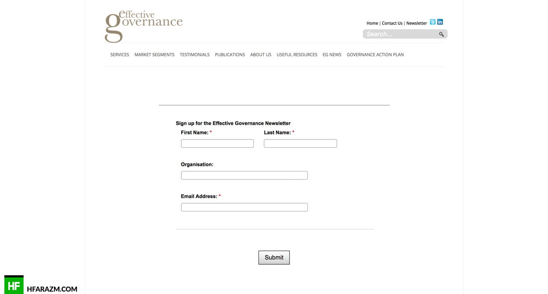Click the search magnifier icon
This screenshot has width=548, height=294.
pos(441,34)
